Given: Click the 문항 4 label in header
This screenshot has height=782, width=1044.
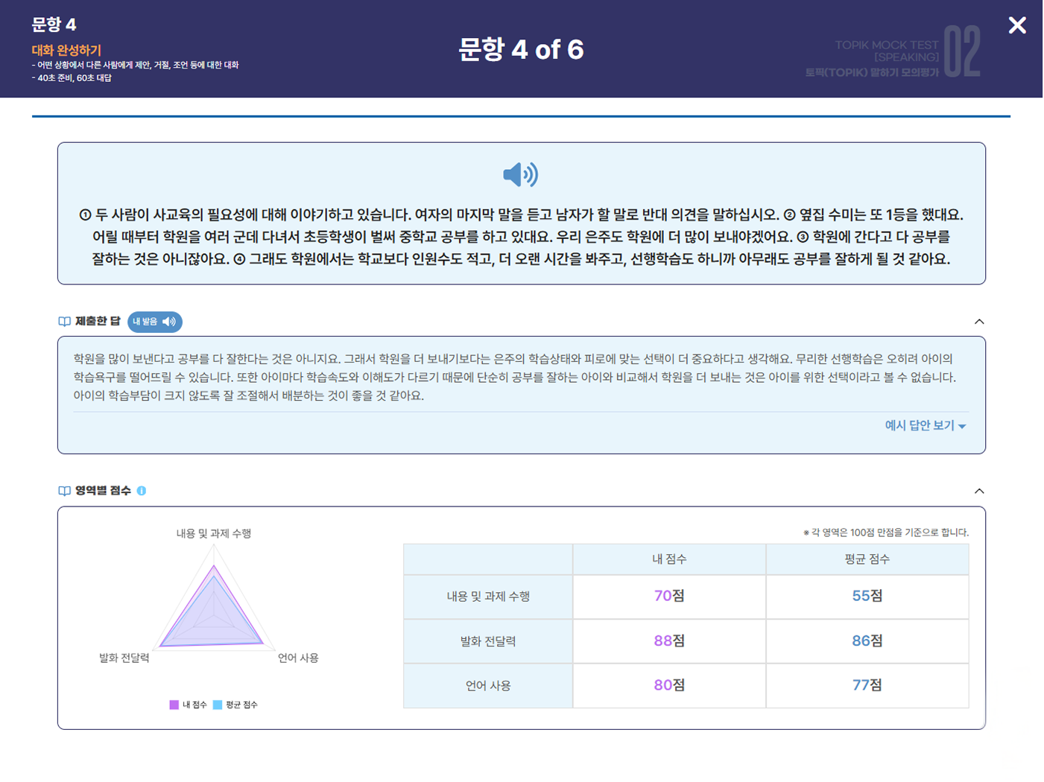Looking at the screenshot, I should pyautogui.click(x=54, y=25).
